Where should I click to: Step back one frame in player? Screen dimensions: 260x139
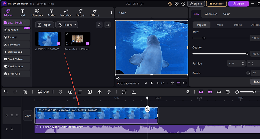(146, 83)
